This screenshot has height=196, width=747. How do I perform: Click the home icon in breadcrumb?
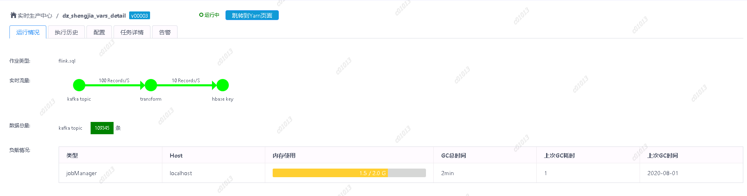(x=13, y=15)
